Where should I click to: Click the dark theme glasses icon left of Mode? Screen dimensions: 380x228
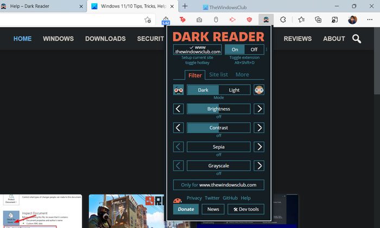click(x=179, y=90)
